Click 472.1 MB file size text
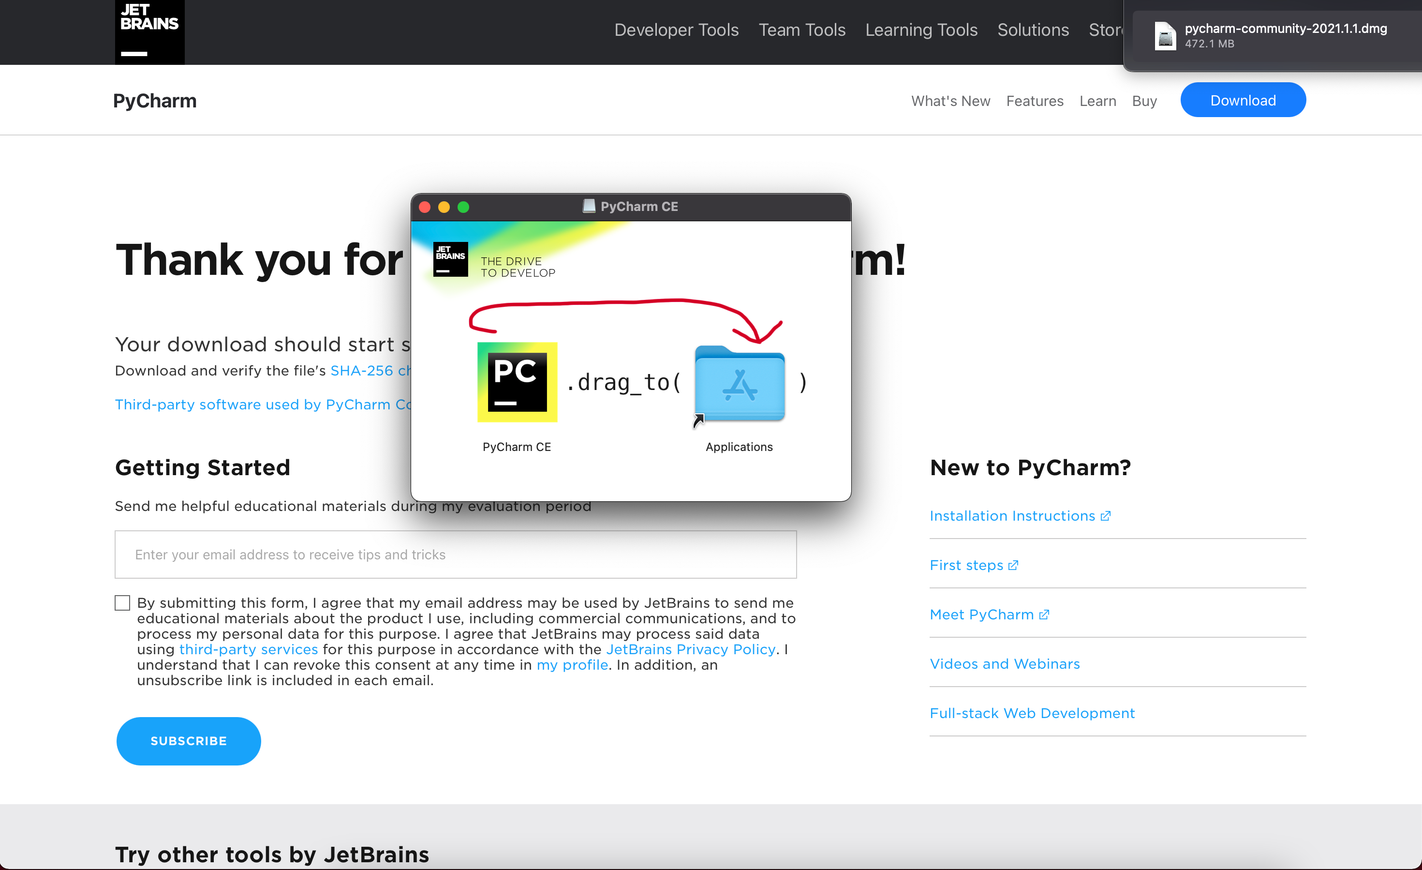Screen dimensions: 1422x870 1209,44
